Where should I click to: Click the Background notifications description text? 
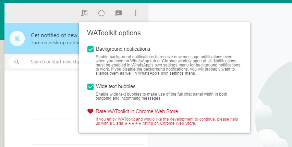[x=165, y=65]
